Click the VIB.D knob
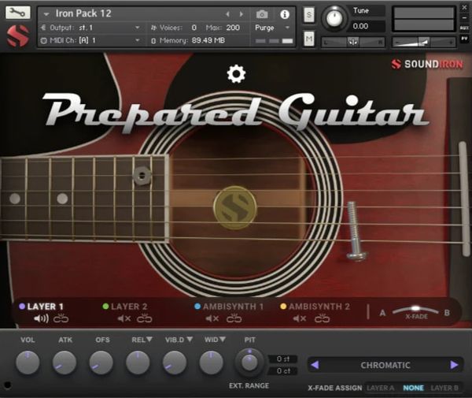The image size is (472, 398). pyautogui.click(x=175, y=363)
